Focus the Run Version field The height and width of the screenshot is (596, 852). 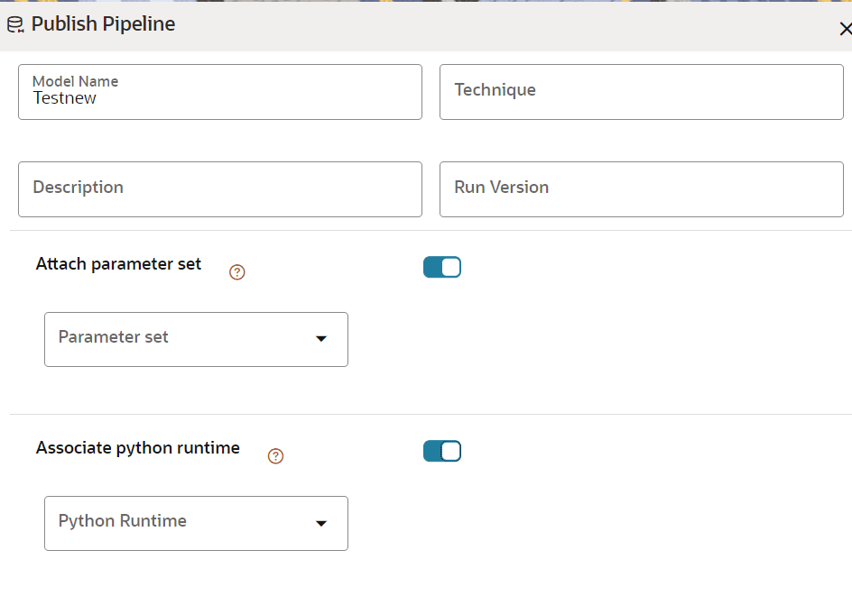[641, 188]
